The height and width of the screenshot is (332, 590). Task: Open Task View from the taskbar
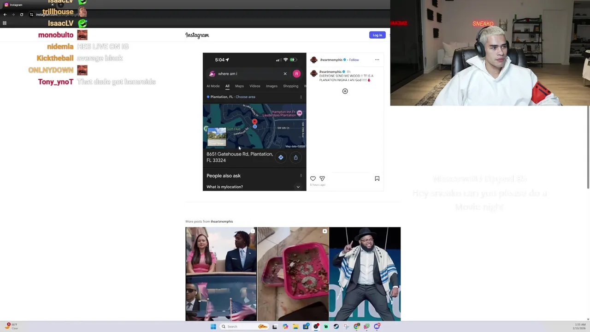pos(275,326)
